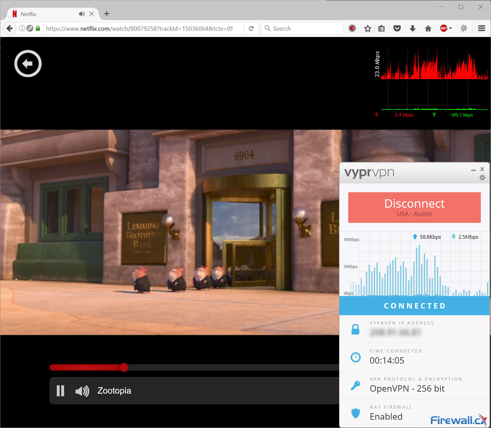Click the green padlock security icon

tap(38, 28)
